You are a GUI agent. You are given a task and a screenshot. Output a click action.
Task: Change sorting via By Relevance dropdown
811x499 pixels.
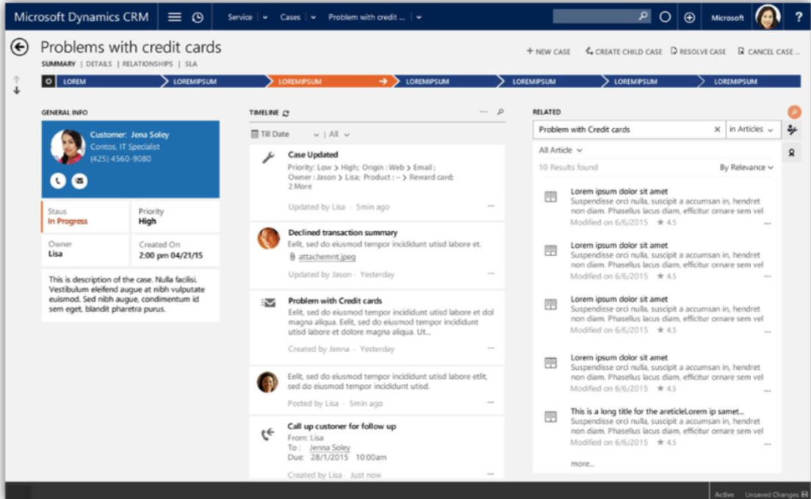[746, 167]
